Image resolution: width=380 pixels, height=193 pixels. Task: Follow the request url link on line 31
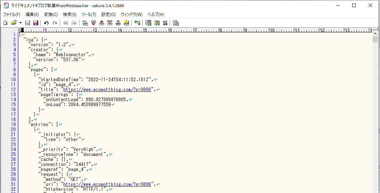(107, 184)
